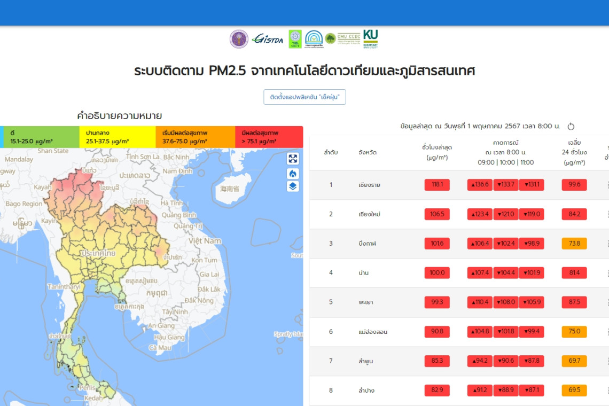
Task: Click the blue arch Pollution Control Department logo
Action: point(314,39)
